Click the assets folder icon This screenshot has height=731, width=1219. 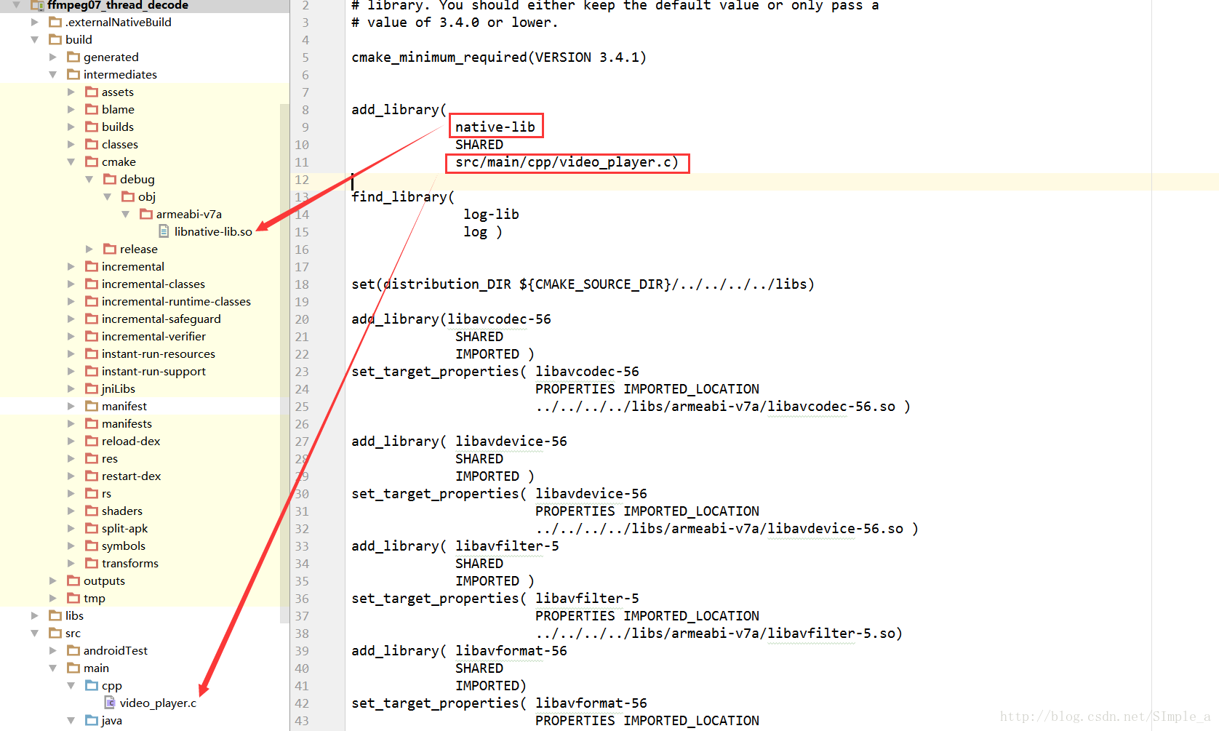tap(92, 92)
